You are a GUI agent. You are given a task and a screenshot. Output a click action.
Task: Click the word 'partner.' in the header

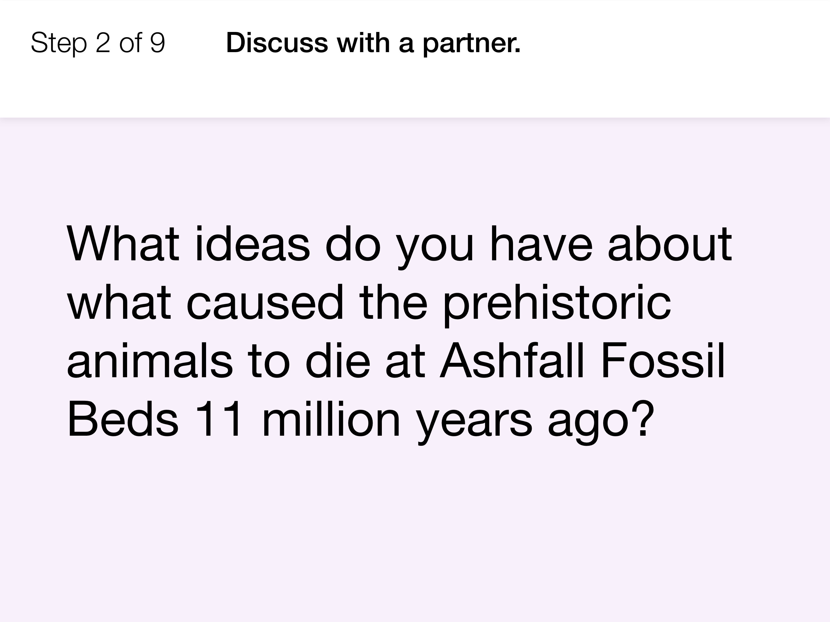(472, 44)
